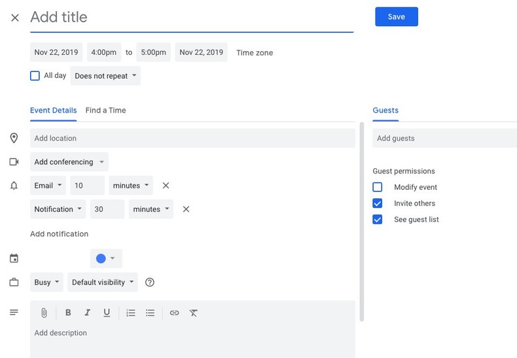Uncheck Invite others permission
This screenshot has width=517, height=358.
click(378, 204)
